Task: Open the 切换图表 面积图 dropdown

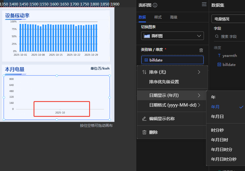Action: click(172, 36)
